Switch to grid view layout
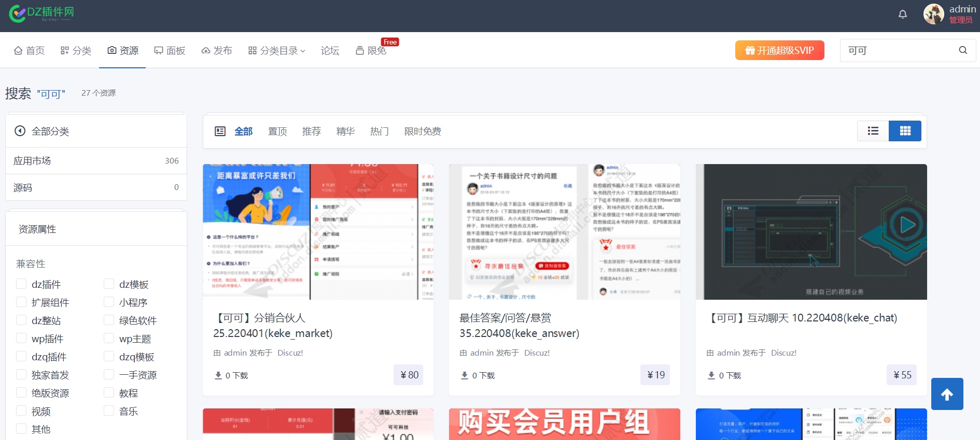Image resolution: width=980 pixels, height=440 pixels. click(905, 131)
